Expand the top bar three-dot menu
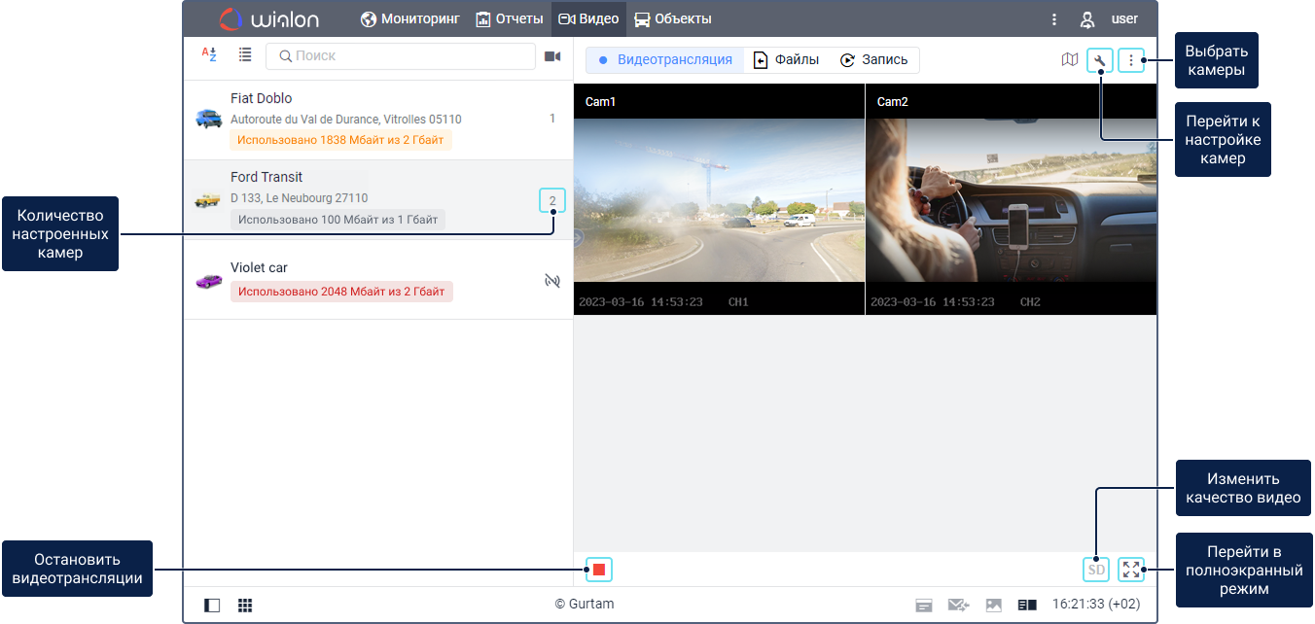Screen dimensions: 1315x624 pos(1054,19)
